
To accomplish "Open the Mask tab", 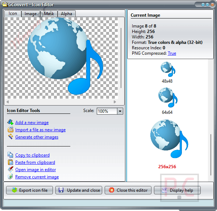I will tap(49, 14).
